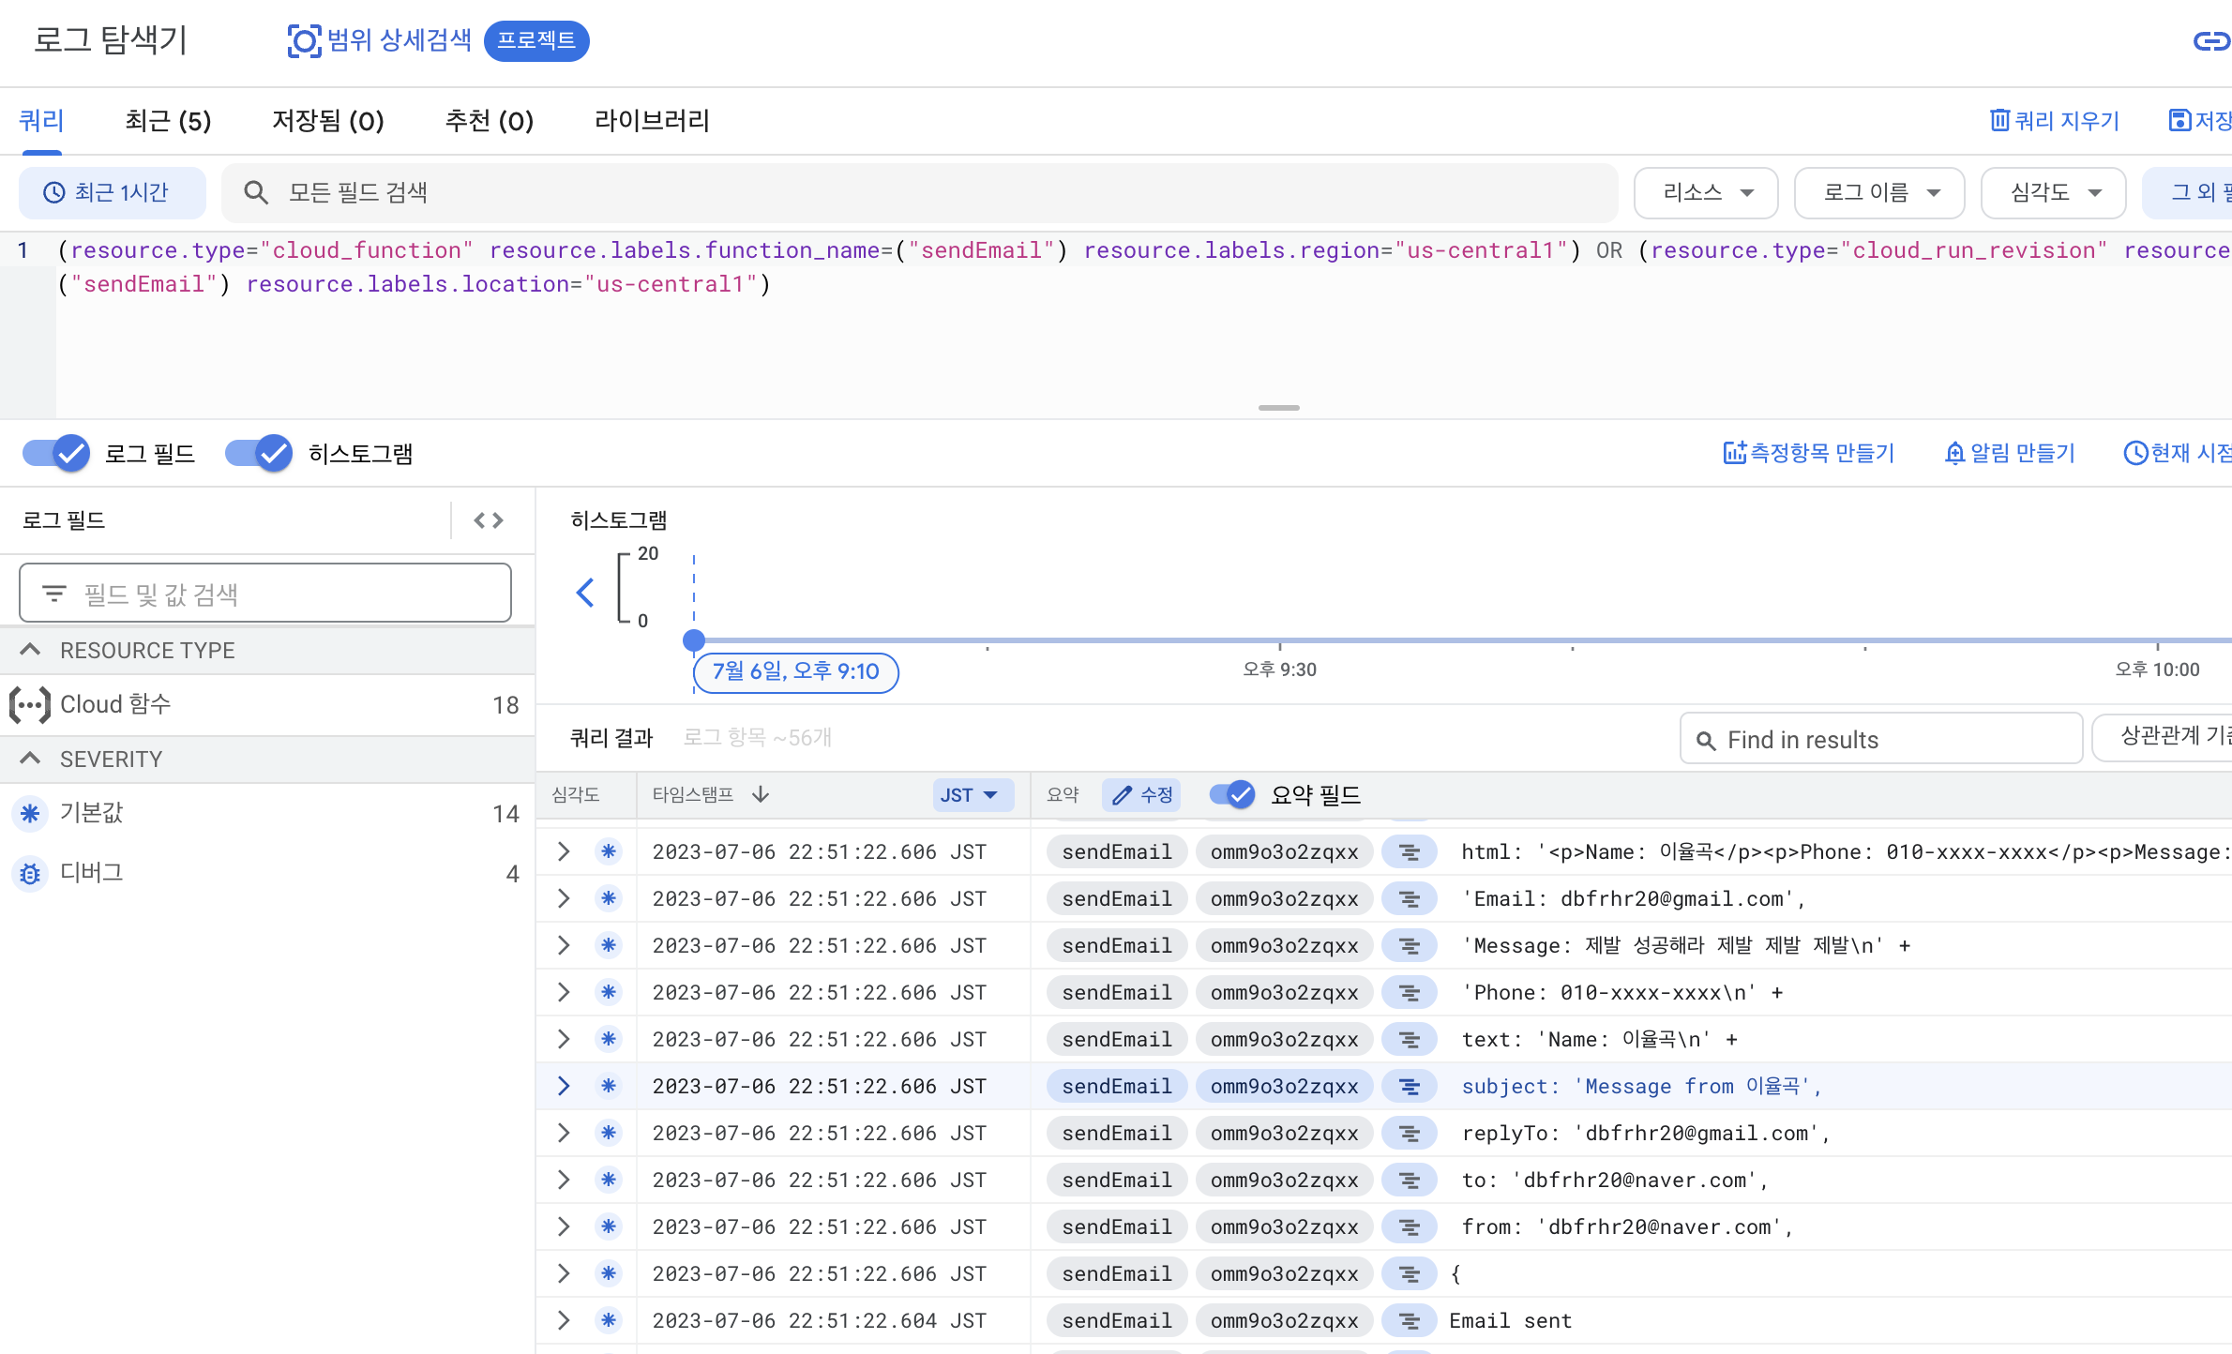The height and width of the screenshot is (1354, 2232).
Task: Toggle the 히스토그램 switch off
Action: (260, 454)
